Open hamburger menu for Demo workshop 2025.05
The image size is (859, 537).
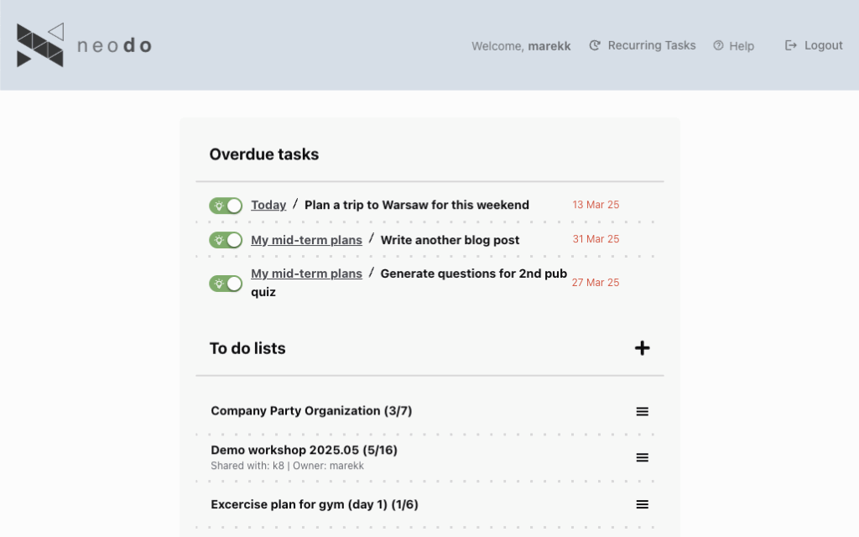pos(642,457)
